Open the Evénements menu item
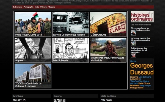 [x=18, y=7]
